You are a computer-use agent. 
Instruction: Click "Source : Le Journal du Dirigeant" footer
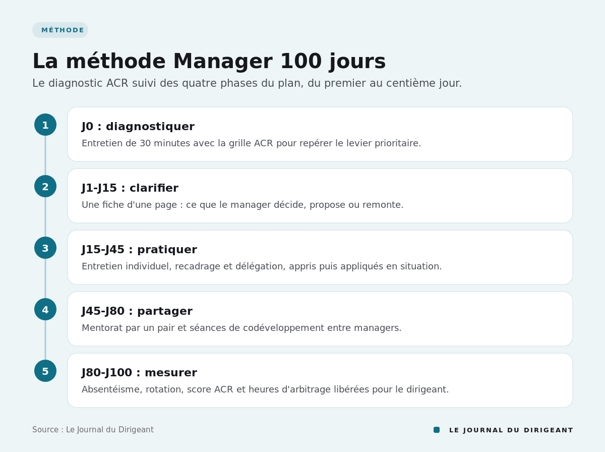pos(93,430)
